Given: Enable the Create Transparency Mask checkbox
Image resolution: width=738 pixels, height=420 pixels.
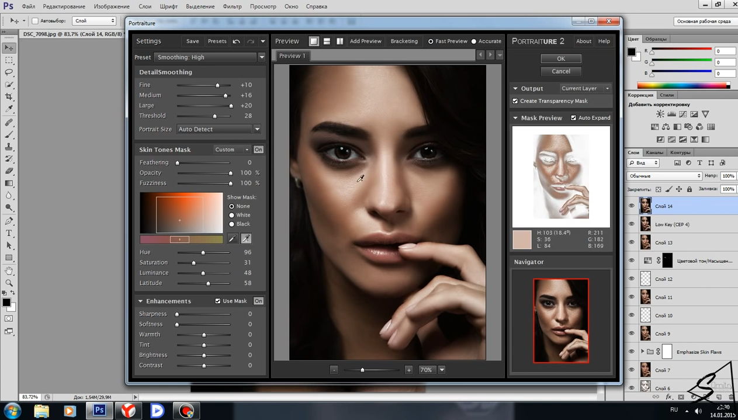Looking at the screenshot, I should (x=515, y=101).
